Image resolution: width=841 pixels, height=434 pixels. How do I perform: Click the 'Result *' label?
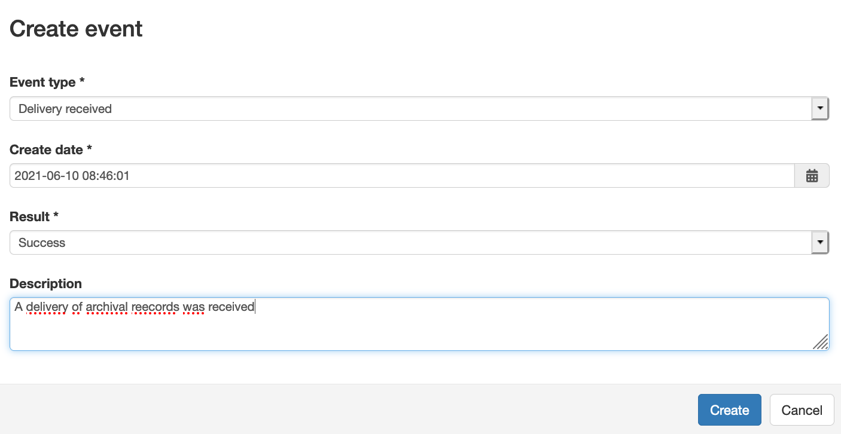(34, 216)
